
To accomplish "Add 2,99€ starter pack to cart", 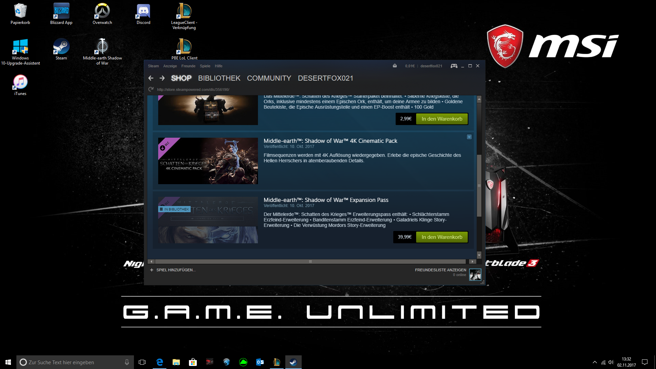I will tap(442, 119).
